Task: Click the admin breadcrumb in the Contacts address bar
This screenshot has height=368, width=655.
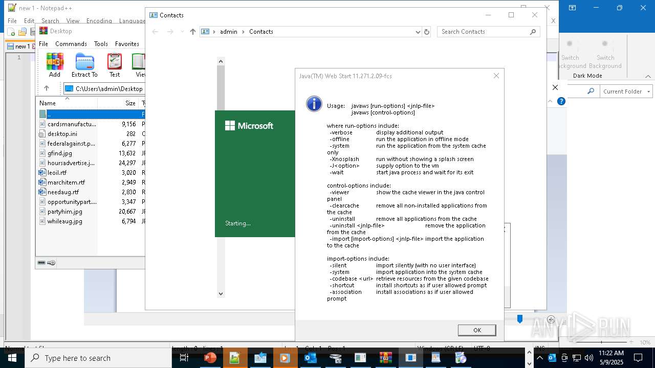Action: point(229,32)
